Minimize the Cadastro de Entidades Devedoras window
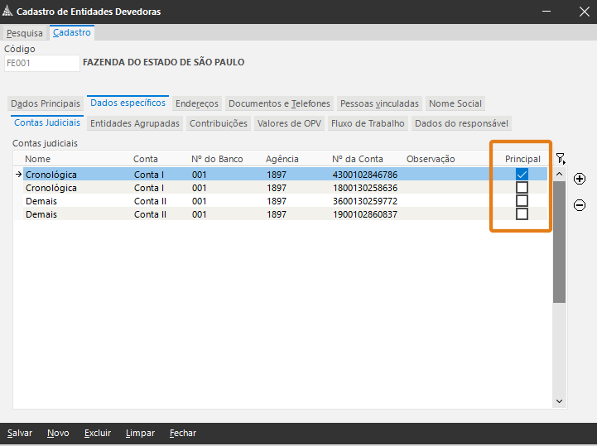The height and width of the screenshot is (446, 597). [x=546, y=11]
